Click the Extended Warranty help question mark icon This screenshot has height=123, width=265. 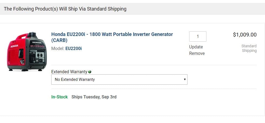(x=90, y=72)
